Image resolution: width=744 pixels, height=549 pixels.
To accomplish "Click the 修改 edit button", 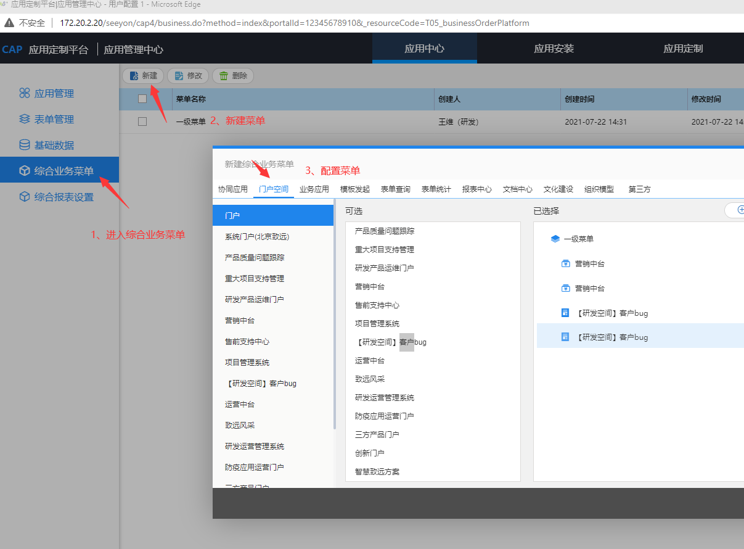I will click(x=188, y=76).
